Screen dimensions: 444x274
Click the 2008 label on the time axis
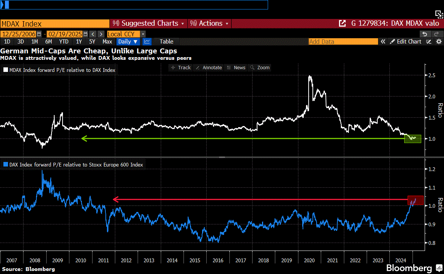tap(35, 260)
